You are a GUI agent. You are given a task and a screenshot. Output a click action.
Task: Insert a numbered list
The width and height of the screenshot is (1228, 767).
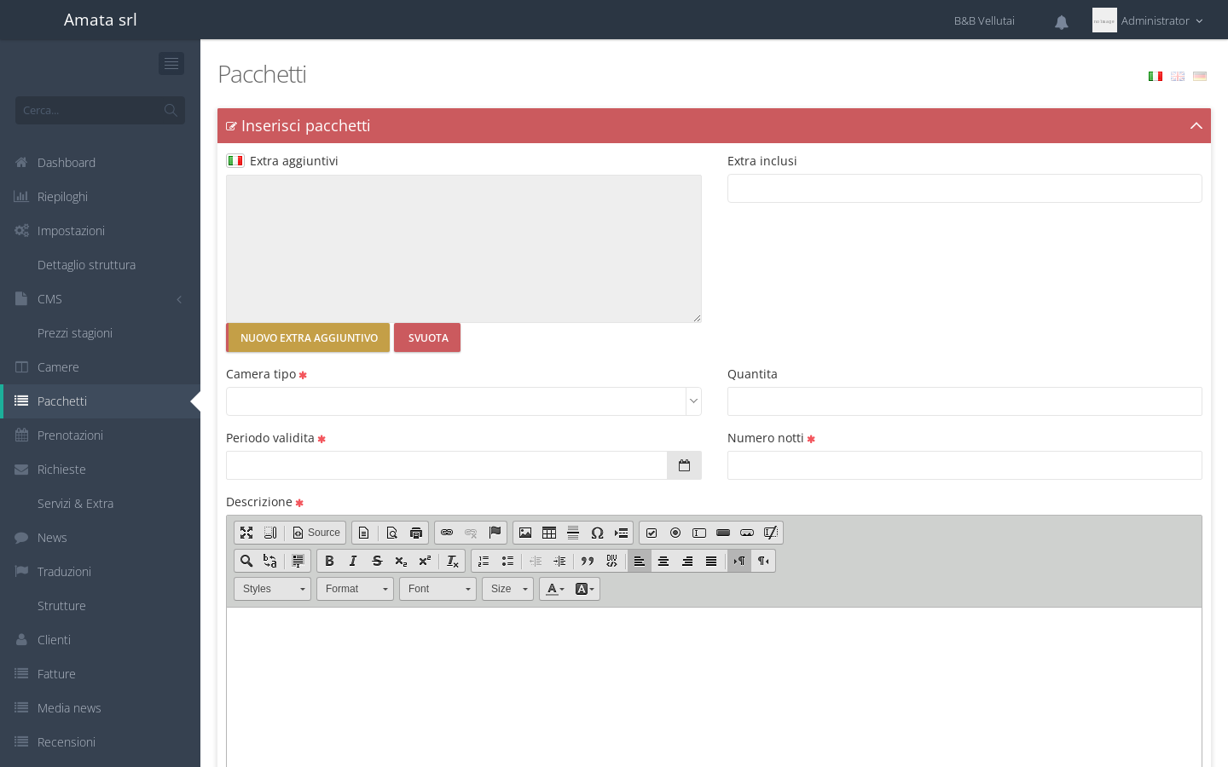[484, 561]
